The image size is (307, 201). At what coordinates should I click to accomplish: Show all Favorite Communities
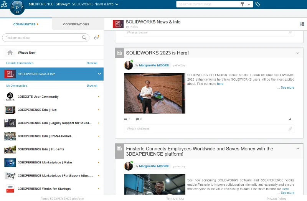coord(92,63)
